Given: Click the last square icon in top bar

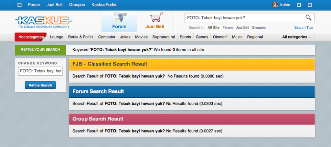Looking at the screenshot, I should [310, 5].
